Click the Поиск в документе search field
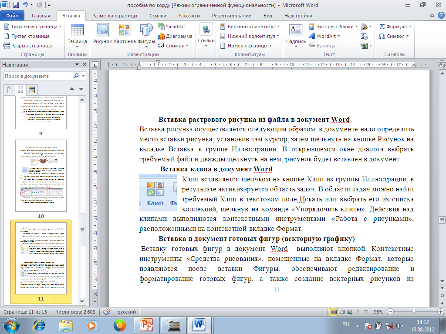Viewport: 446px width, 334px height. coord(37,76)
